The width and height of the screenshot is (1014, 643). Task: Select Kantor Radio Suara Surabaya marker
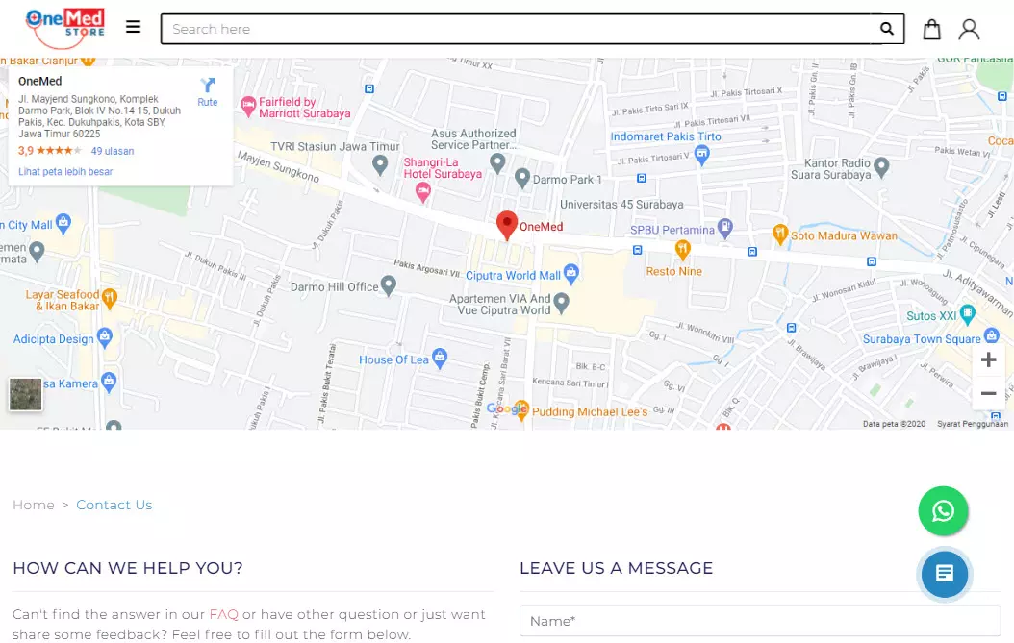pyautogui.click(x=881, y=166)
